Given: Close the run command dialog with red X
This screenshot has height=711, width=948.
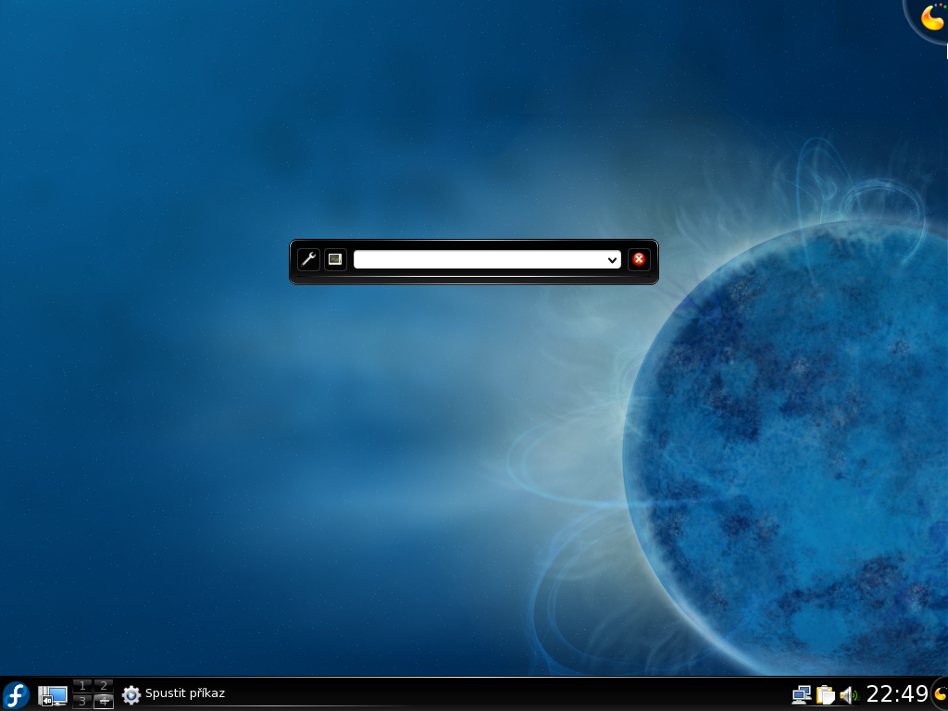Looking at the screenshot, I should (x=639, y=259).
